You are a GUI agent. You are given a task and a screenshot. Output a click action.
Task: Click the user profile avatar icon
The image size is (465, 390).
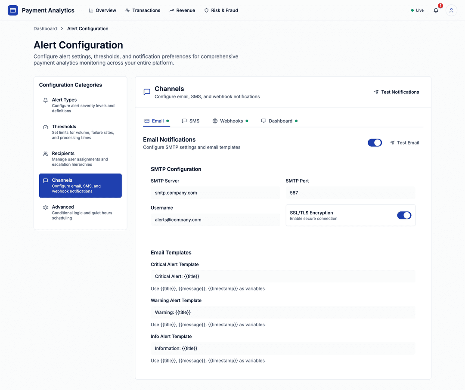pos(451,10)
